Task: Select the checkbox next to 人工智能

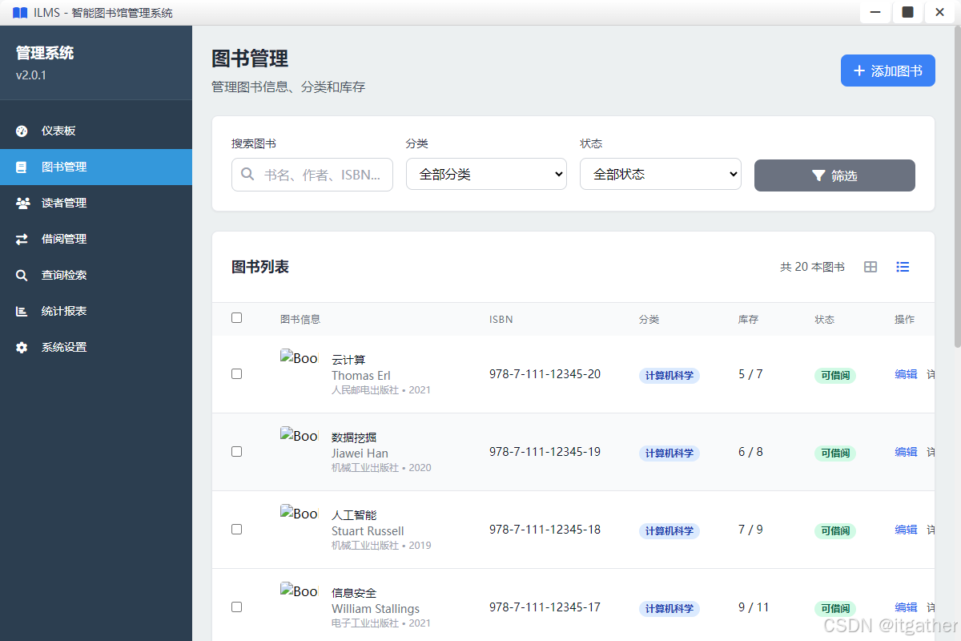Action: 236,529
